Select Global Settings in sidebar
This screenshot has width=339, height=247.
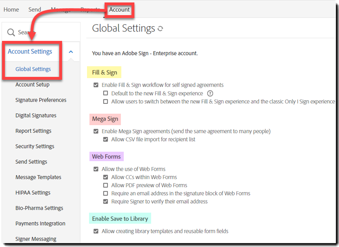point(33,69)
